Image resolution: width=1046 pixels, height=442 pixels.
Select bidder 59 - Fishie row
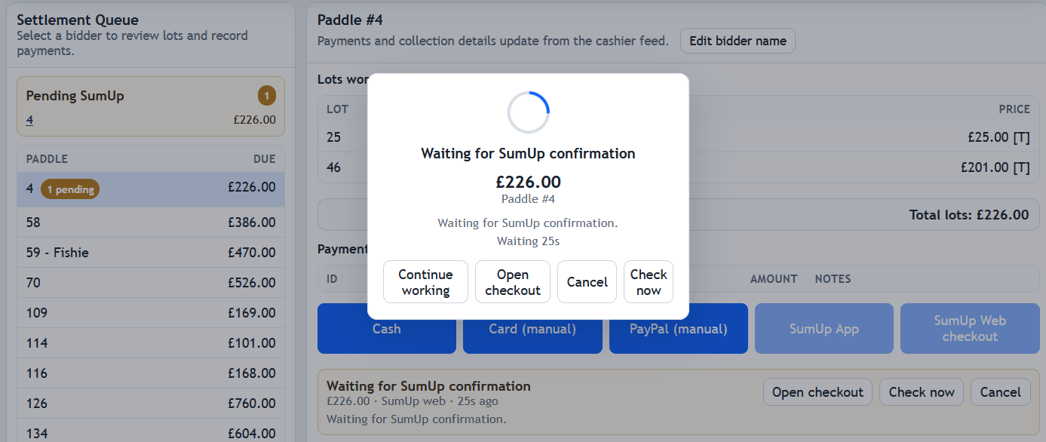(x=151, y=253)
